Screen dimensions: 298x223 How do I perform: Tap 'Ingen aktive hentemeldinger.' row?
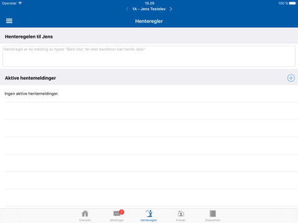tap(149, 94)
